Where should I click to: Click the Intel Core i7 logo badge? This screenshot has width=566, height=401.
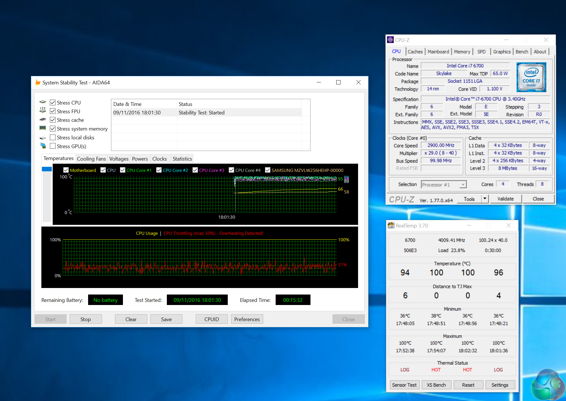tap(531, 77)
